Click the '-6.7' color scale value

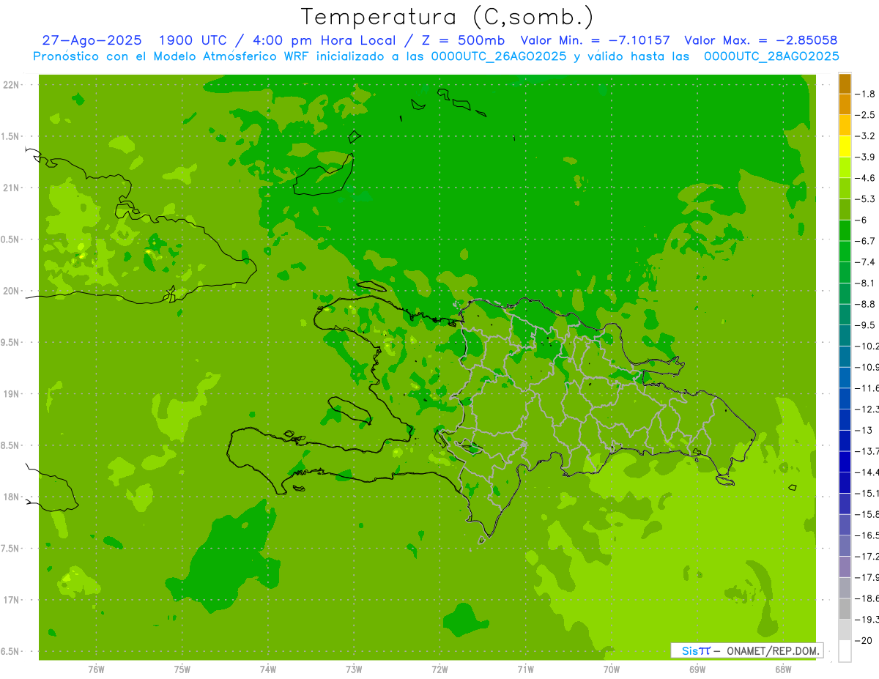tap(864, 241)
